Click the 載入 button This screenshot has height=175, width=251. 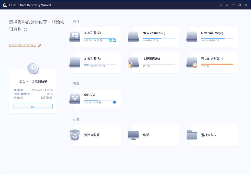click(33, 107)
